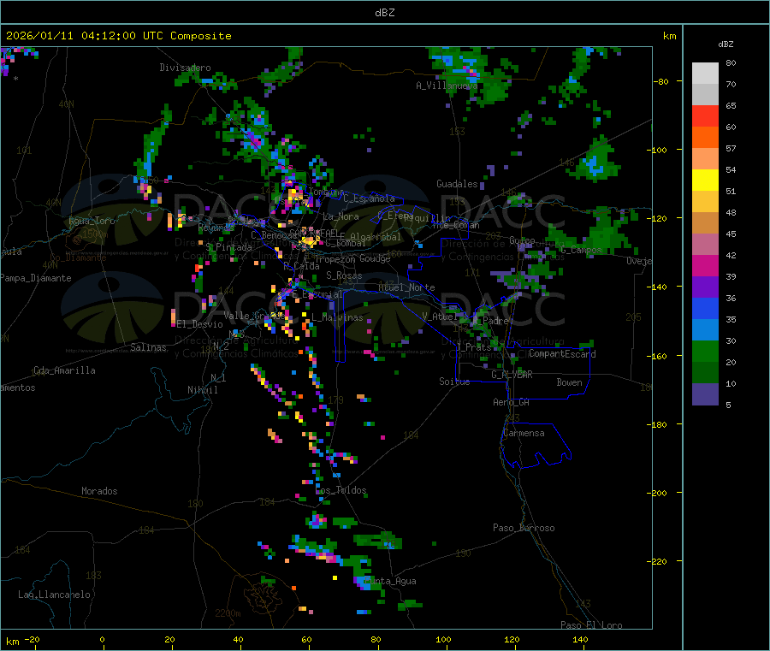
Task: Select the 'La_Nora' map label
Action: pos(341,216)
